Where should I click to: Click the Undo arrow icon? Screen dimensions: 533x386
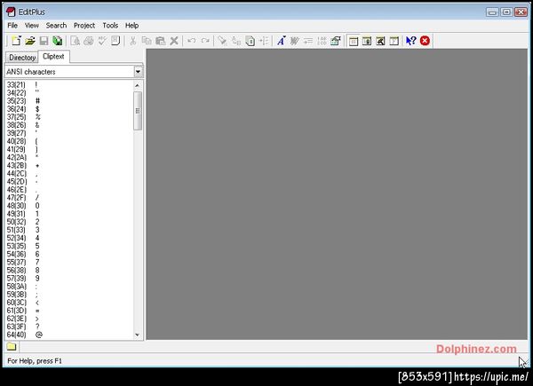(x=191, y=41)
